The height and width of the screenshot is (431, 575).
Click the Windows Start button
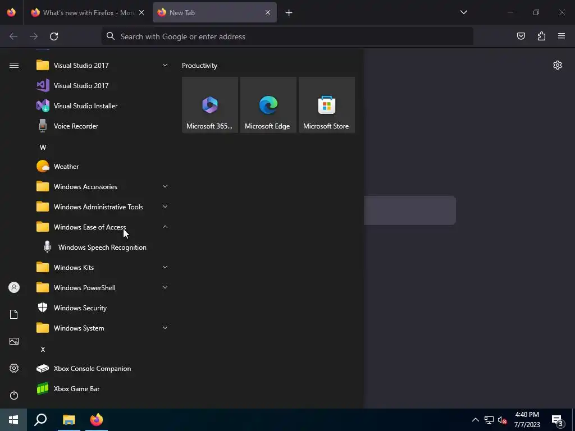(x=13, y=420)
